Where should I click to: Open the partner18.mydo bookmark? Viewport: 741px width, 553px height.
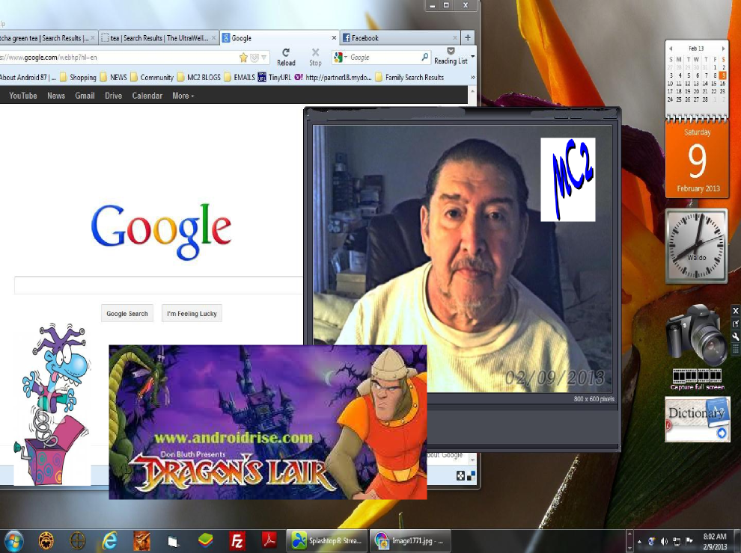(x=333, y=78)
